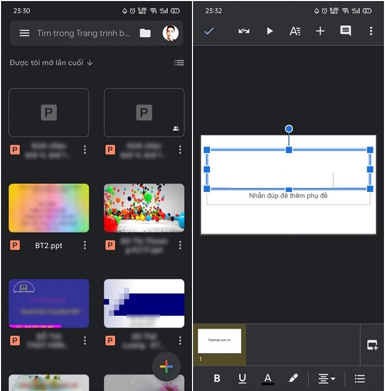Open the account profile avatar
Image resolution: width=385 pixels, height=391 pixels.
tap(170, 33)
